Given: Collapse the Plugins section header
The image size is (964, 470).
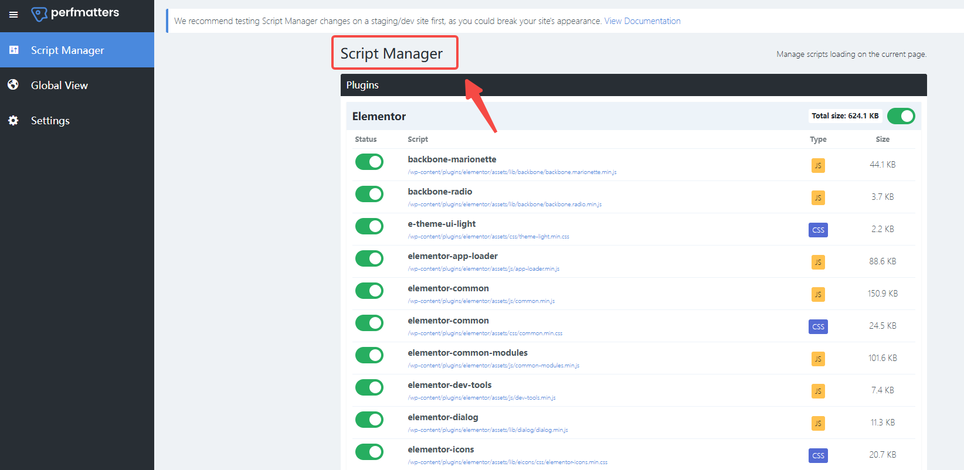Looking at the screenshot, I should (633, 85).
